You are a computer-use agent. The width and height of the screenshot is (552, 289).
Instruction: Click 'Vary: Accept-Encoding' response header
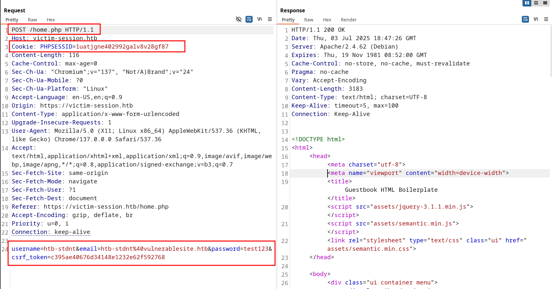[329, 80]
